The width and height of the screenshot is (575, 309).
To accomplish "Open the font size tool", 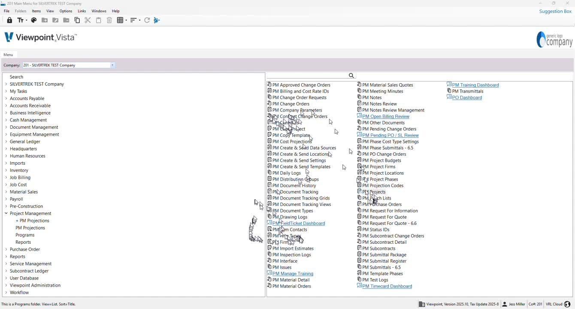I will (x=21, y=20).
